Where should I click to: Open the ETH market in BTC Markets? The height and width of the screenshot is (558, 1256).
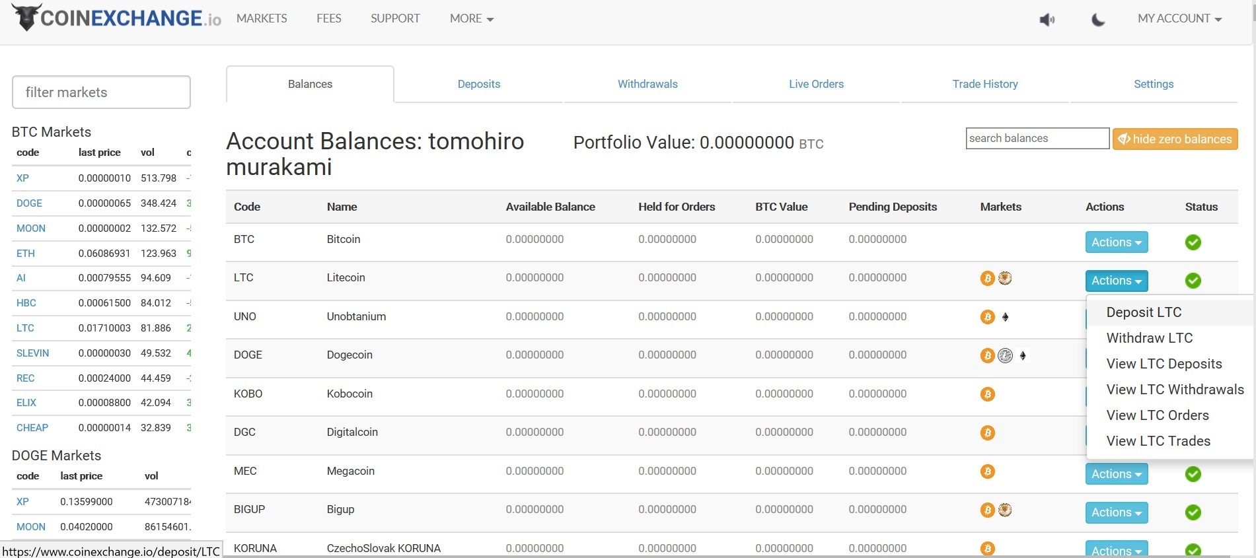[x=26, y=254]
